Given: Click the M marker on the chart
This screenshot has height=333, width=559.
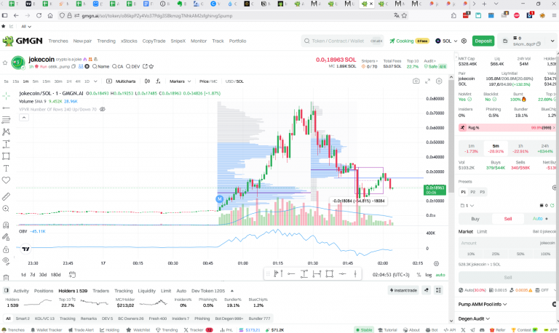Looking at the screenshot, I should (x=220, y=199).
